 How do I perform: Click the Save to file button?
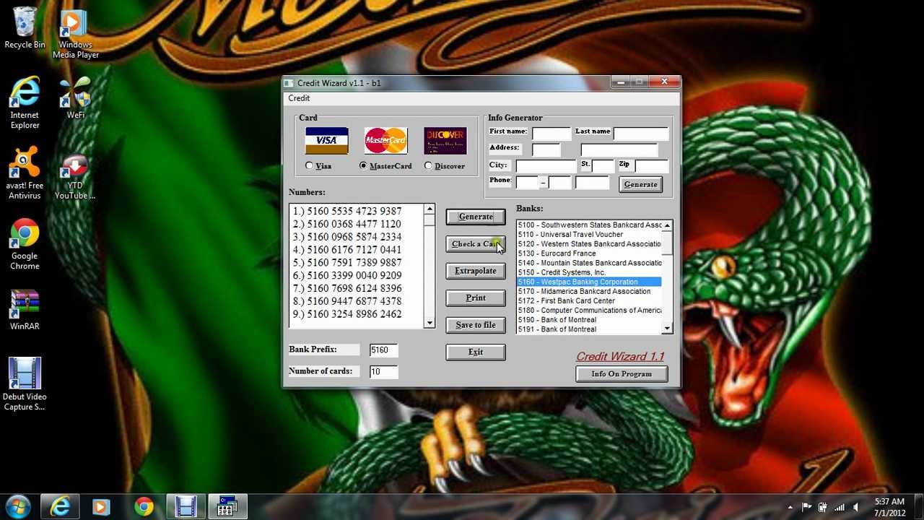pos(476,325)
